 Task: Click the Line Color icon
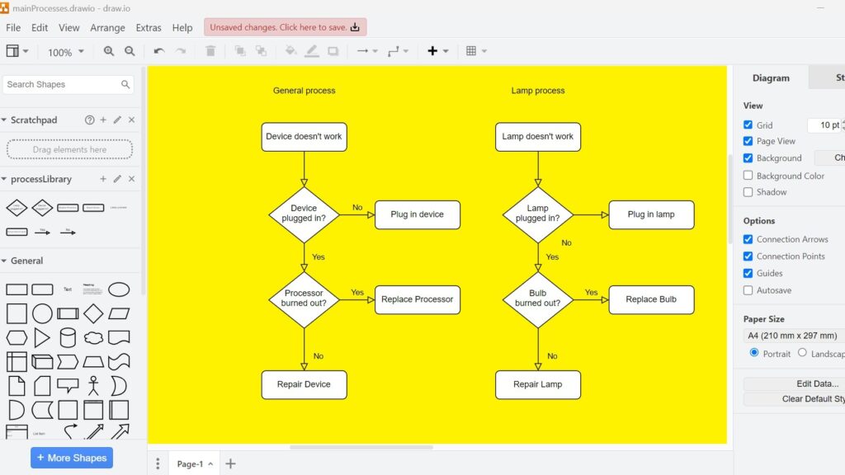coord(310,50)
